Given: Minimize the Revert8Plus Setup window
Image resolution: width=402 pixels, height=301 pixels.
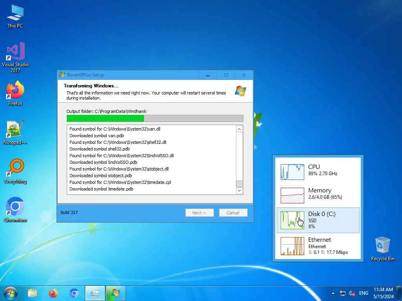Looking at the screenshot, I should pyautogui.click(x=208, y=75).
